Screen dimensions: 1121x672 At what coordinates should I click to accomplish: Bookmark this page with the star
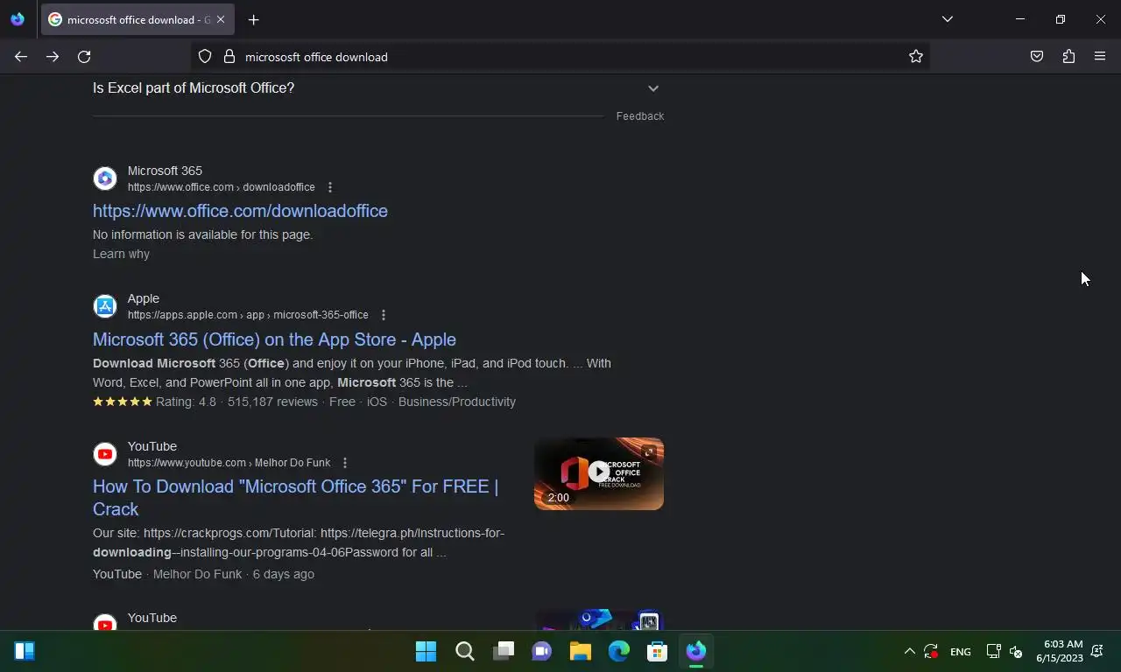tap(916, 57)
